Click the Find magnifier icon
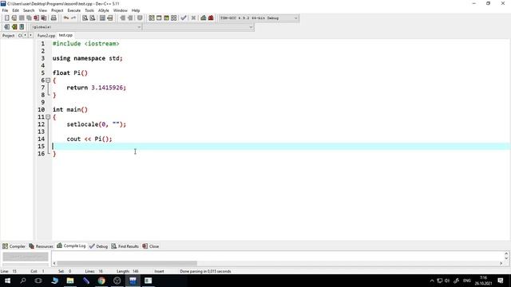Viewport: 511px width, 287px height. tap(85, 18)
